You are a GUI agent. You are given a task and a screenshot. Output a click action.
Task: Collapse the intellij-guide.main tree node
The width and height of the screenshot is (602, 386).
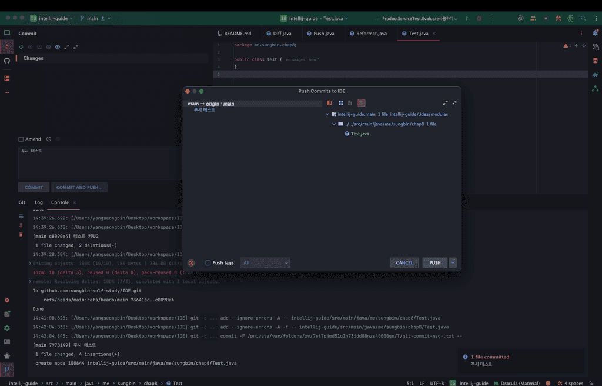(327, 114)
